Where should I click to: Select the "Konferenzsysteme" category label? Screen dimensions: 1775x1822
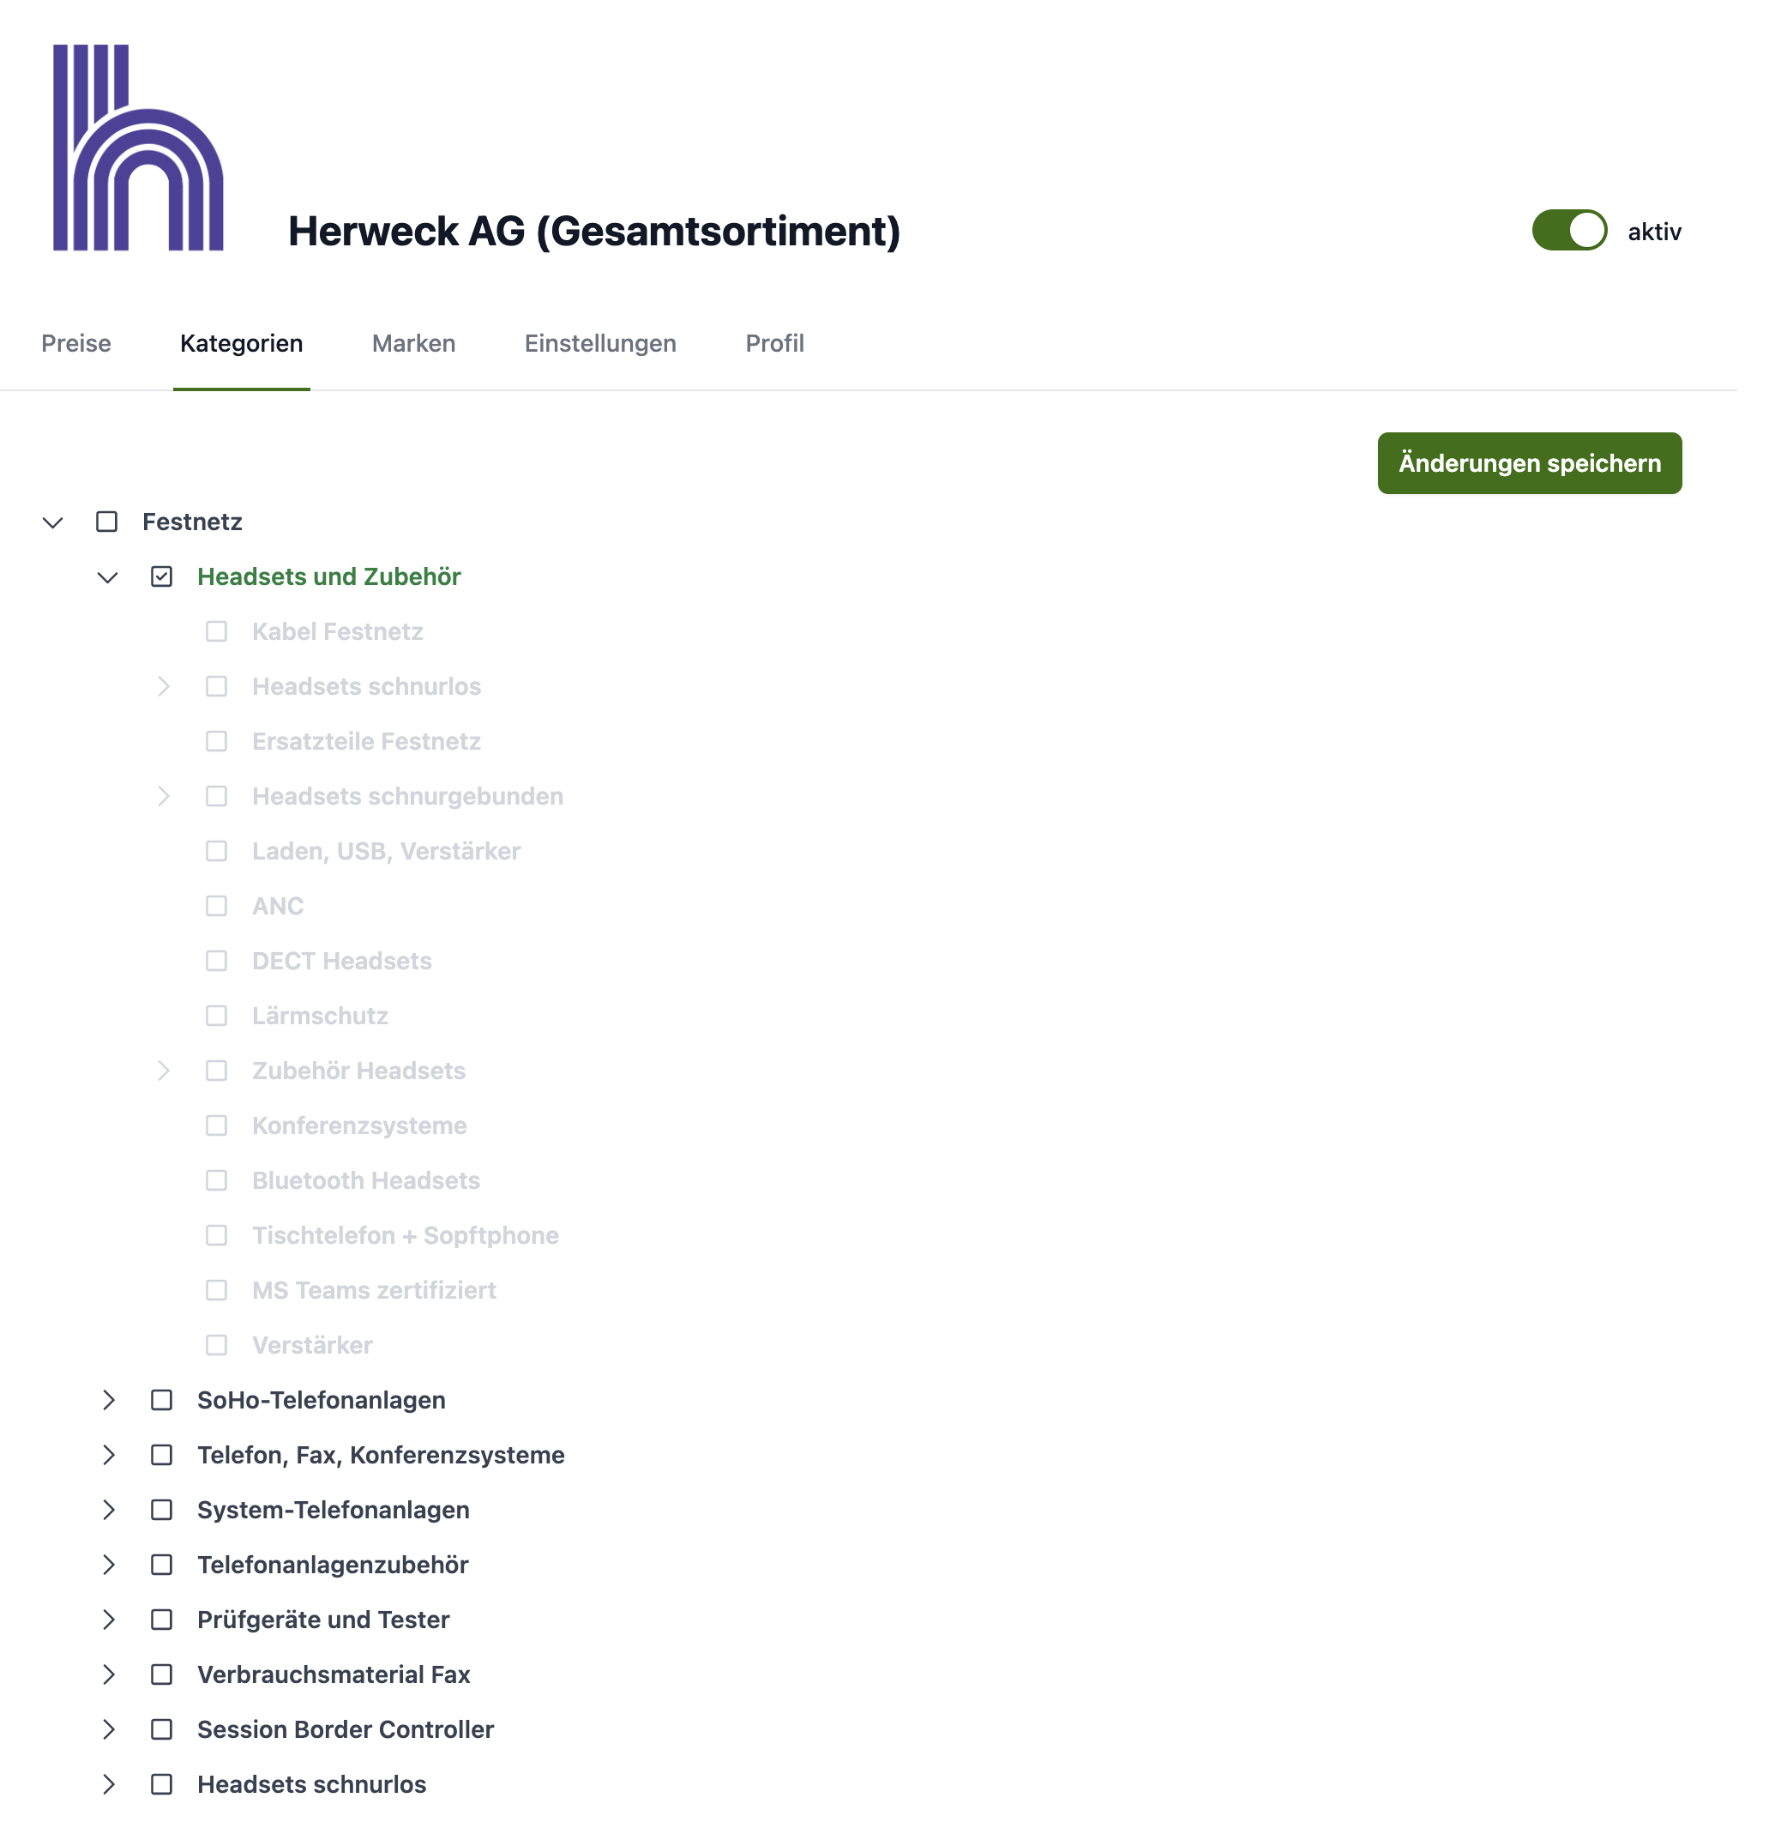coord(359,1125)
